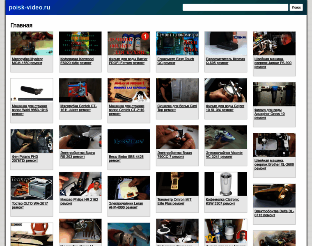
Task: Click the Kenwood coffee maker green-text thumbnail
Action: [x=80, y=43]
